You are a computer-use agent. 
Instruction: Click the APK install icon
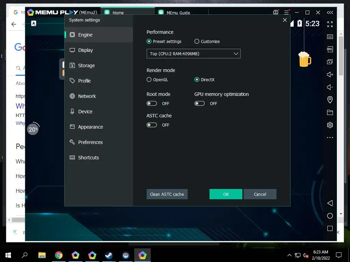330,49
